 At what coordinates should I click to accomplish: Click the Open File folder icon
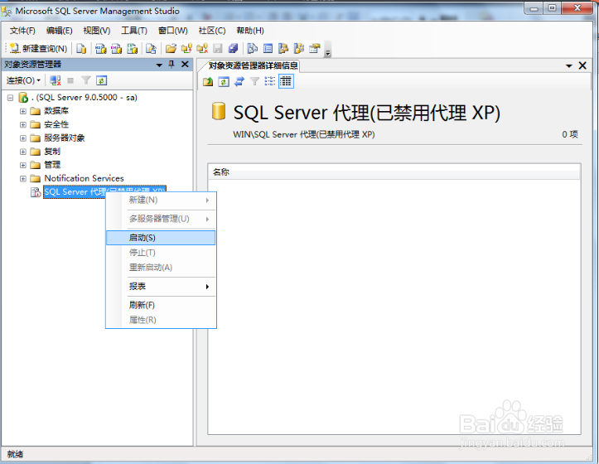point(171,49)
